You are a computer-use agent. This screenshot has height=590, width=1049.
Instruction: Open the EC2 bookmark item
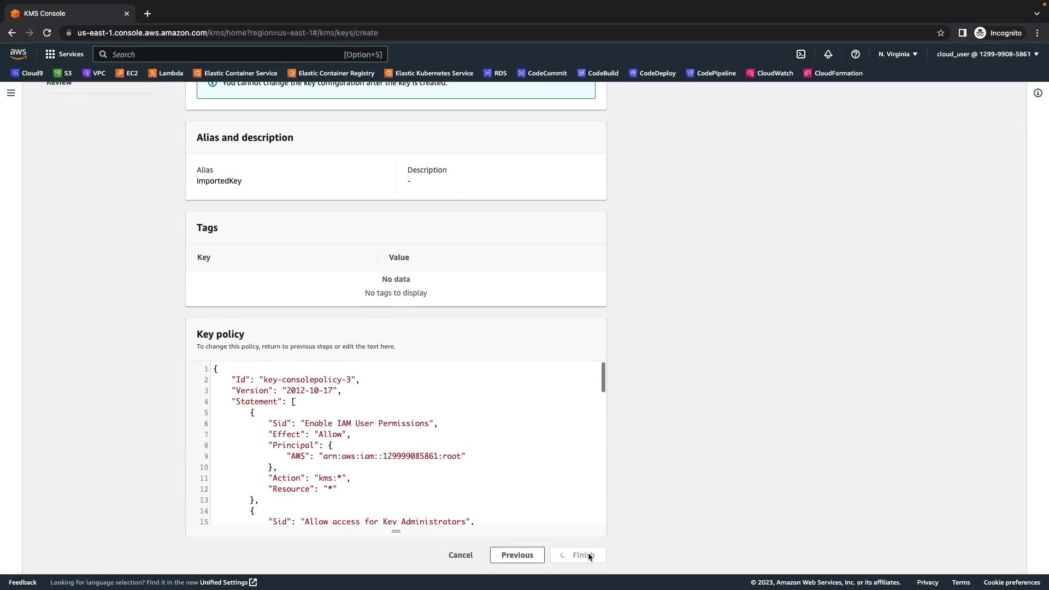pyautogui.click(x=127, y=73)
